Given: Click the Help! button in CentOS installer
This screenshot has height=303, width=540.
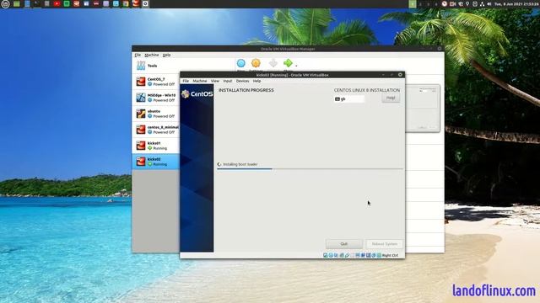Looking at the screenshot, I should click(391, 98).
